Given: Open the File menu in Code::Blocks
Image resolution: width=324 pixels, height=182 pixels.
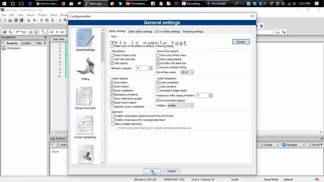Looking at the screenshot, I should tap(4, 15).
